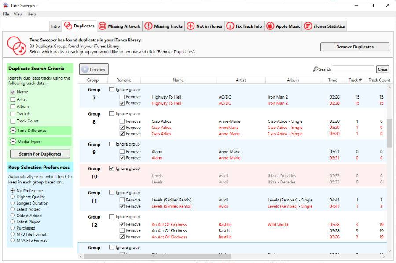Click the Iron Man 2 album in black row

pyautogui.click(x=278, y=97)
